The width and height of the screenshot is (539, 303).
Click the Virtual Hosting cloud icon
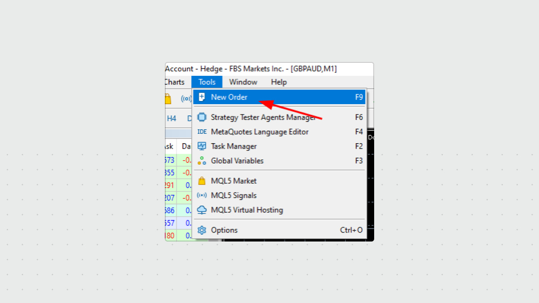click(x=202, y=210)
